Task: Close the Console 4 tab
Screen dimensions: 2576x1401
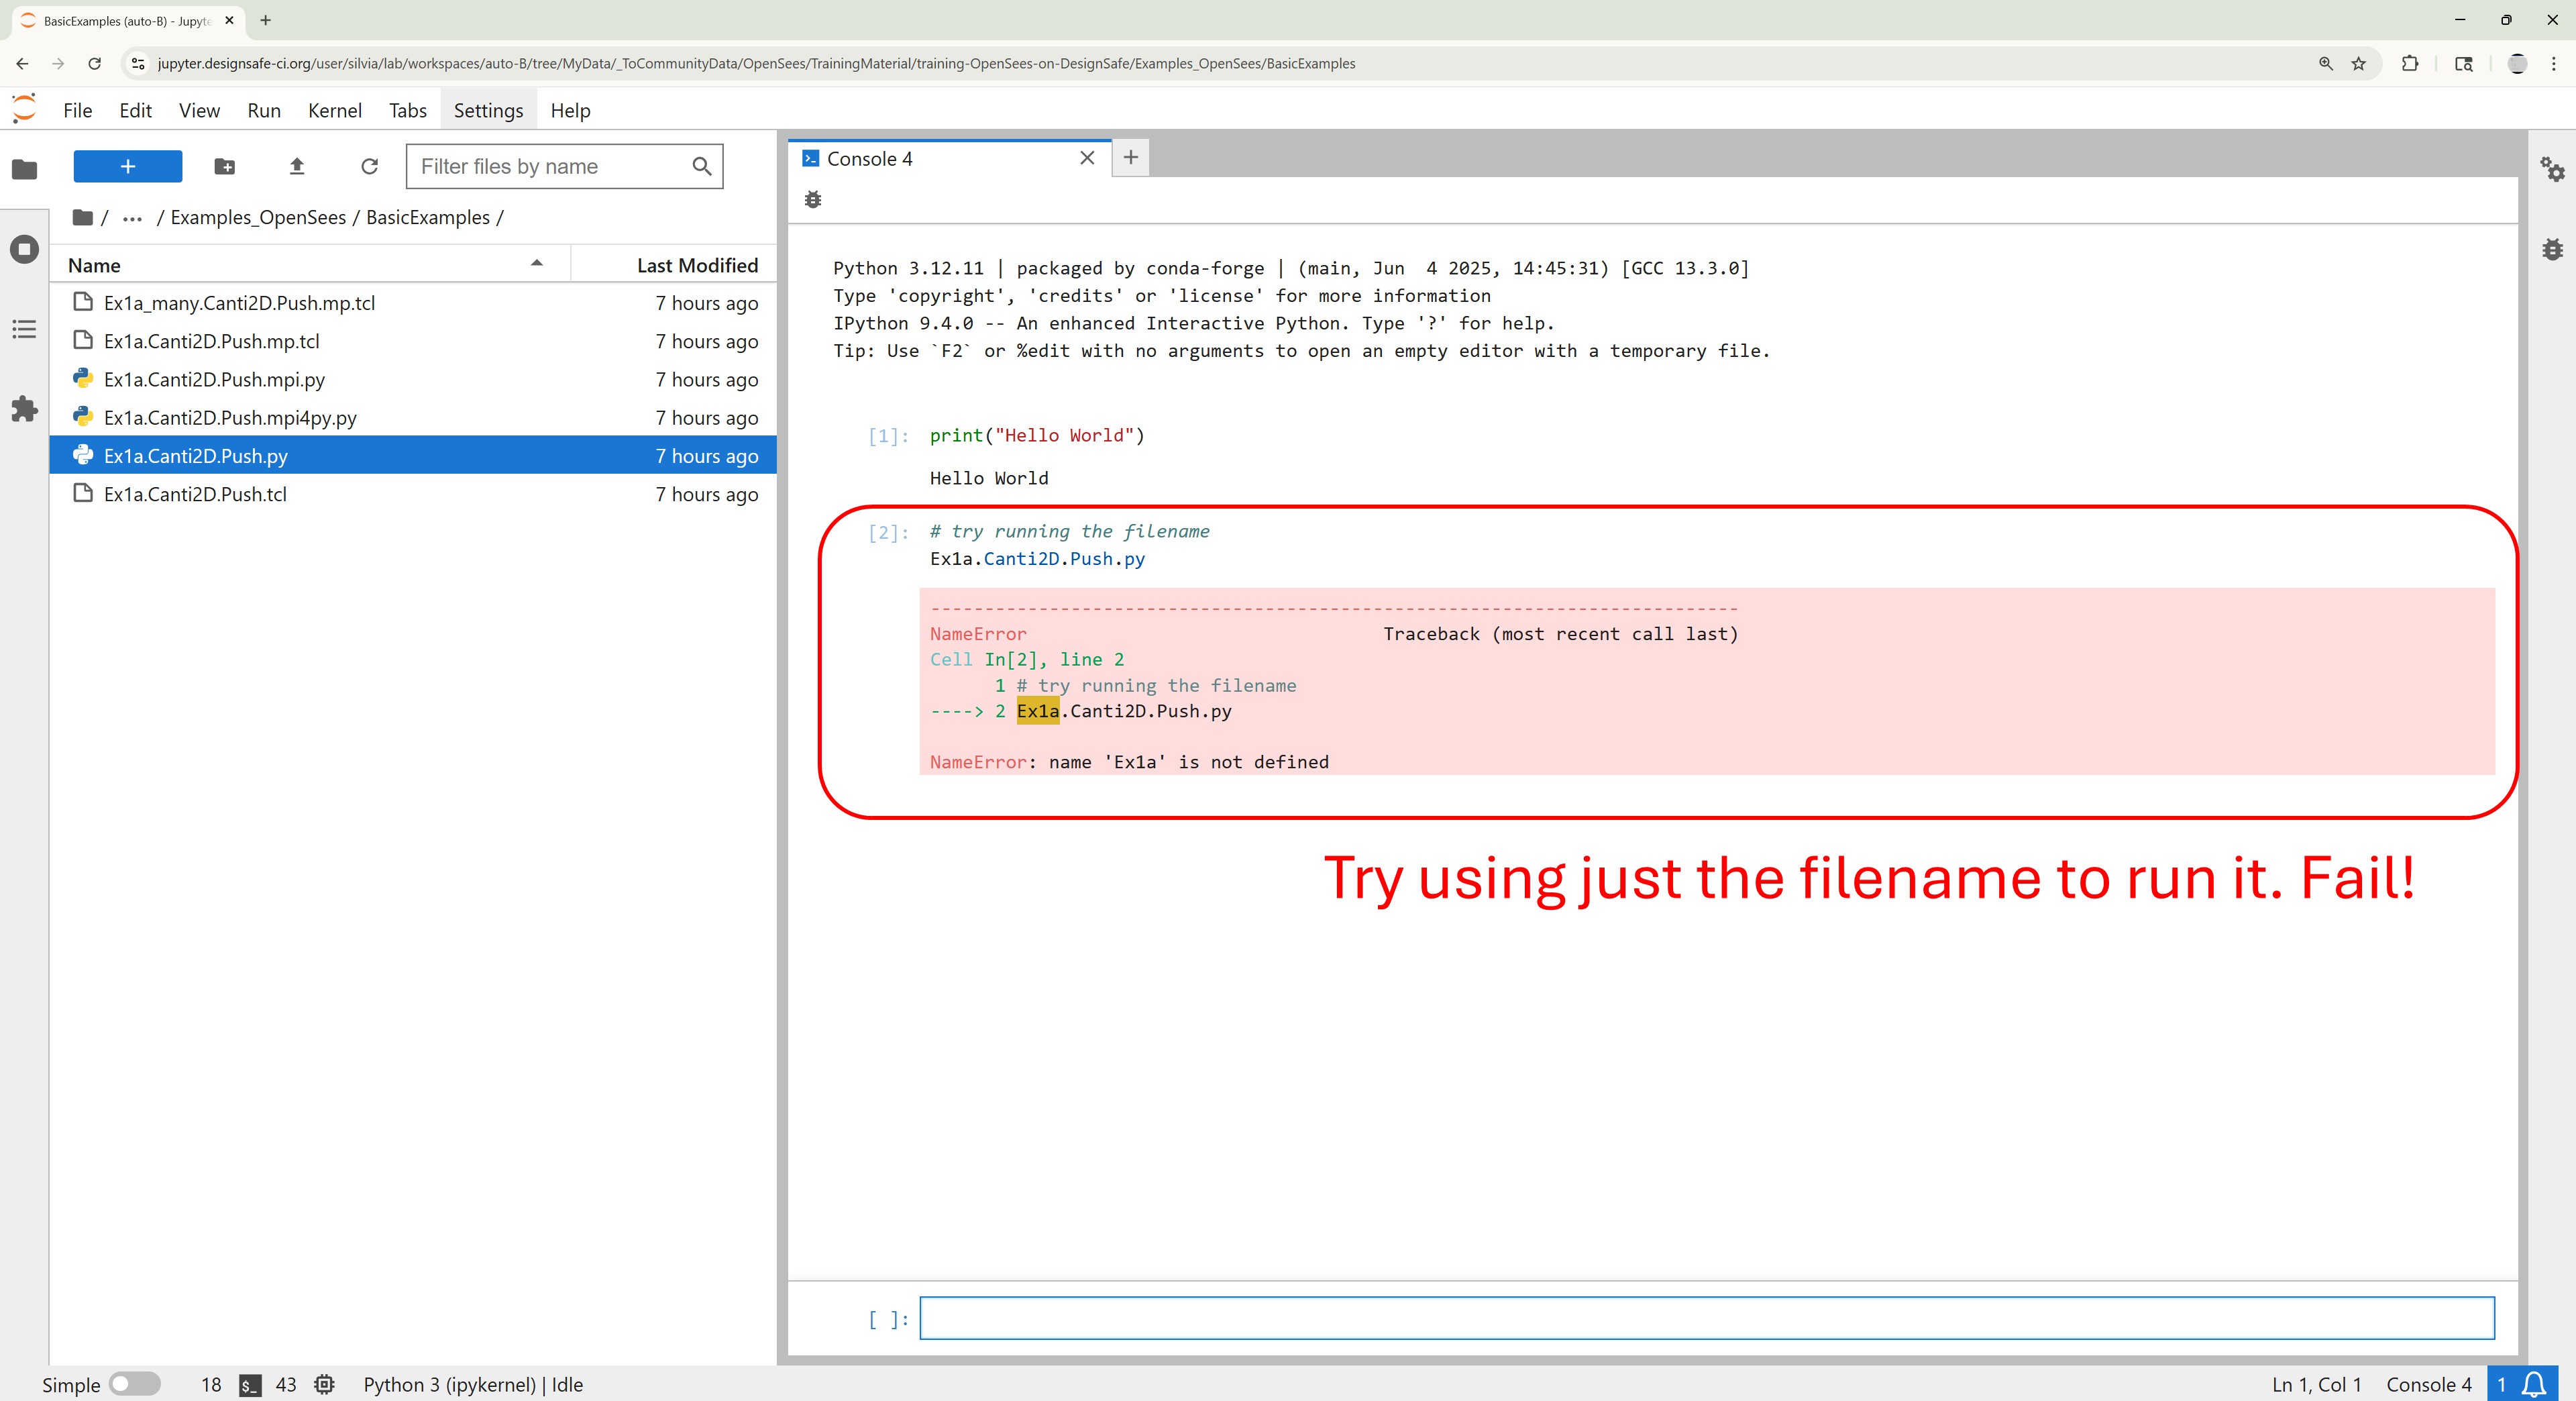Action: point(1087,158)
